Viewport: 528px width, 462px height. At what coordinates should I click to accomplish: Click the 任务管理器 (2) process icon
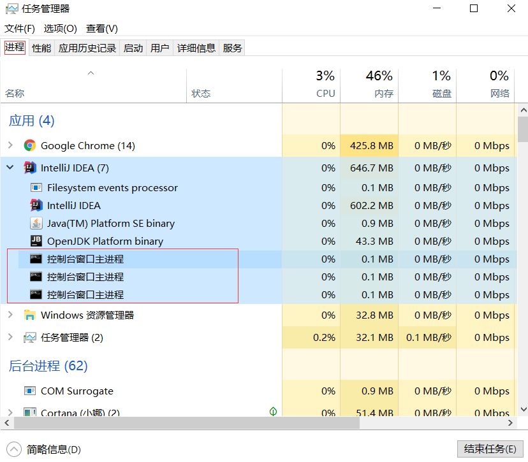click(x=29, y=338)
